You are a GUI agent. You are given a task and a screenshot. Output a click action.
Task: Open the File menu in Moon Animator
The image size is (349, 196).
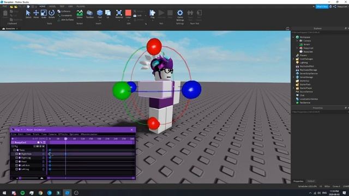13,134
